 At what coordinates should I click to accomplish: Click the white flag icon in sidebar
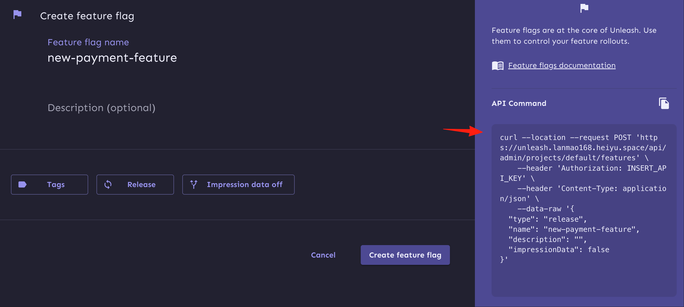click(584, 8)
